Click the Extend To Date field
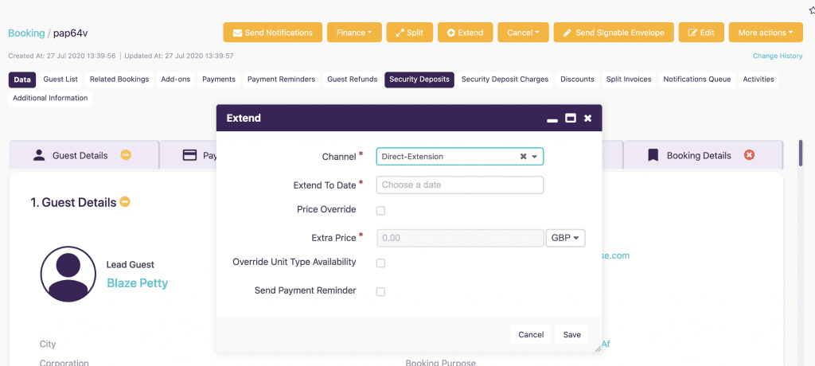 460,185
